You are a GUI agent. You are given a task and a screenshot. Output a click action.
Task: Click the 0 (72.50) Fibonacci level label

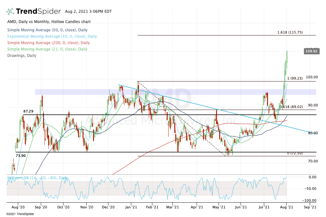[x=295, y=153]
